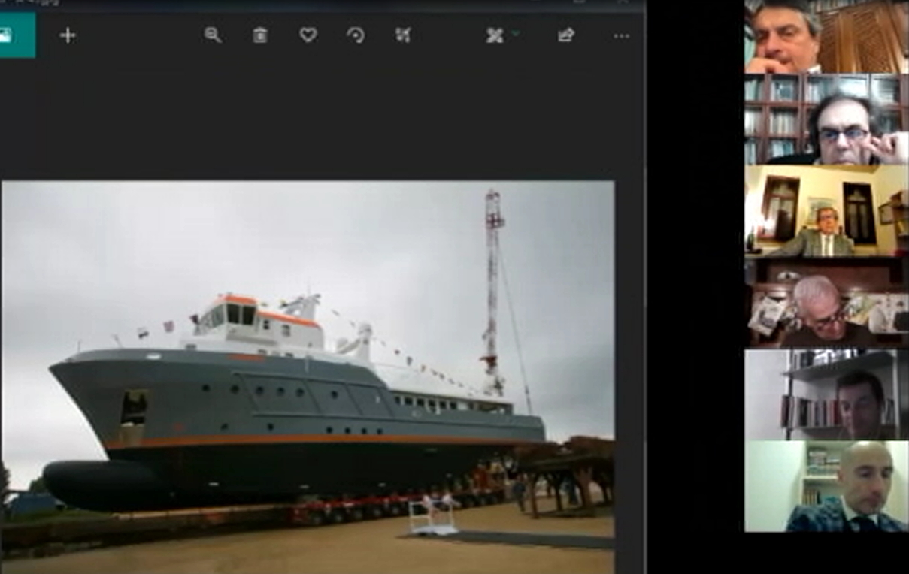Open the Crop tool icon
The width and height of the screenshot is (909, 574).
(x=403, y=35)
